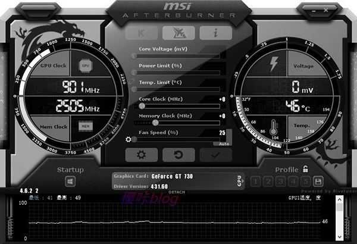
Task: Click the Mem Clock label
Action: click(54, 127)
